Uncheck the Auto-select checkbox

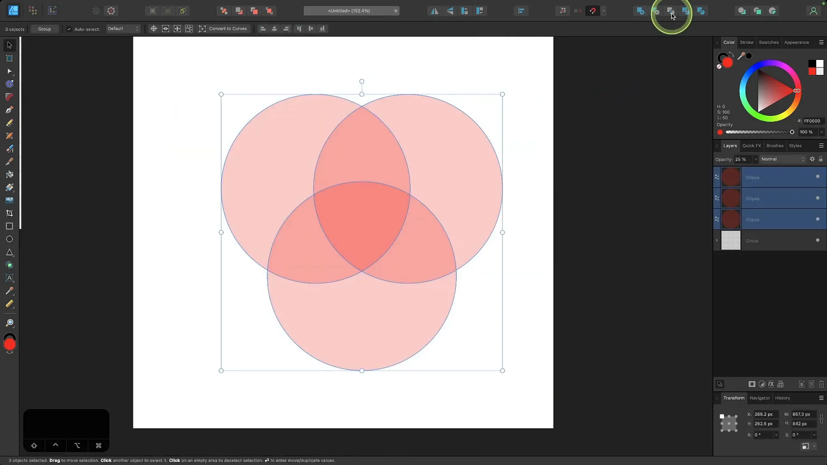pyautogui.click(x=69, y=29)
